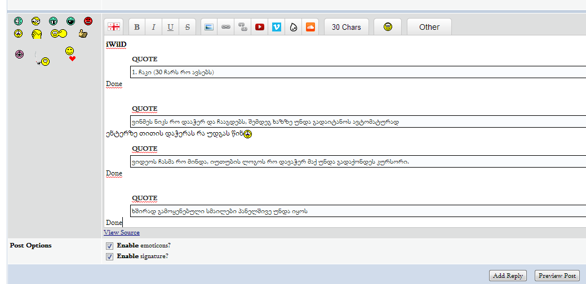This screenshot has width=586, height=284.
Task: Insert a YouTube video
Action: (x=259, y=27)
